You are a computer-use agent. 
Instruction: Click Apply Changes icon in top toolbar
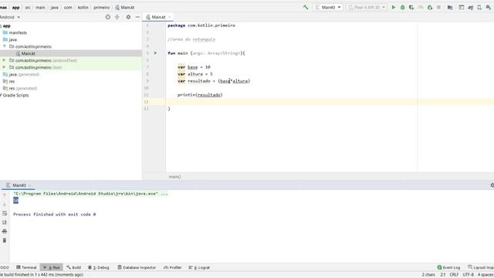pyautogui.click(x=430, y=7)
